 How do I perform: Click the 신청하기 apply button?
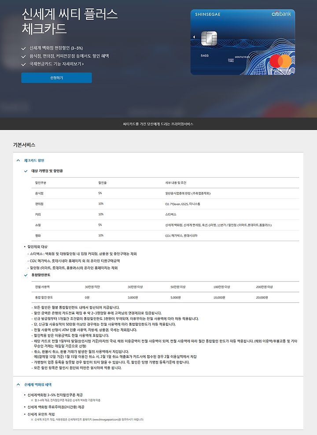point(56,78)
